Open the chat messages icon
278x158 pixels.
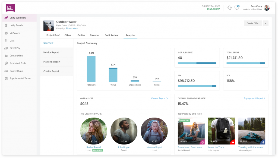point(237,8)
